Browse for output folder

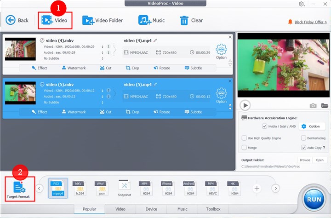click(x=305, y=160)
